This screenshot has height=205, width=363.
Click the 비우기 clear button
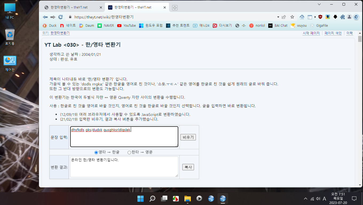188,137
